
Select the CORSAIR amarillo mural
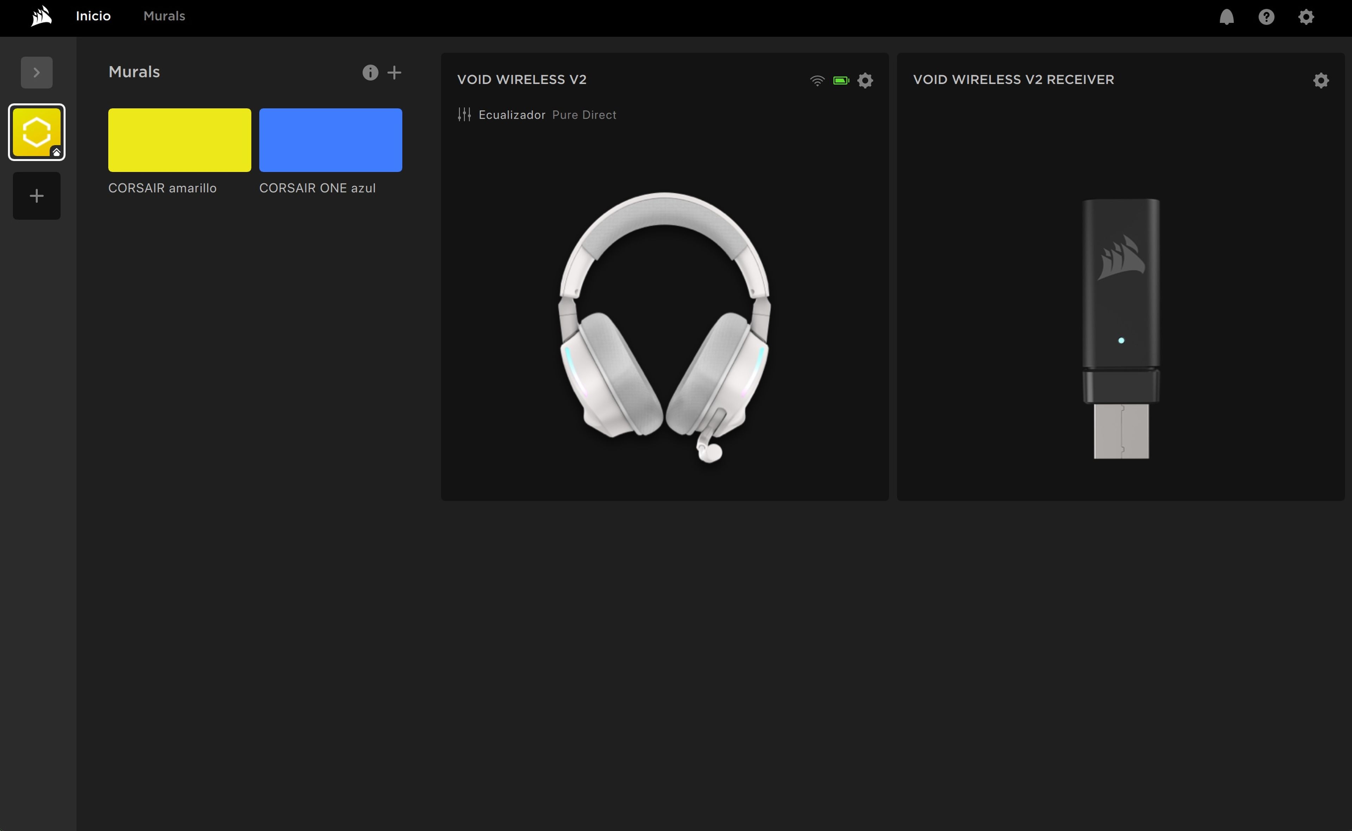point(179,139)
